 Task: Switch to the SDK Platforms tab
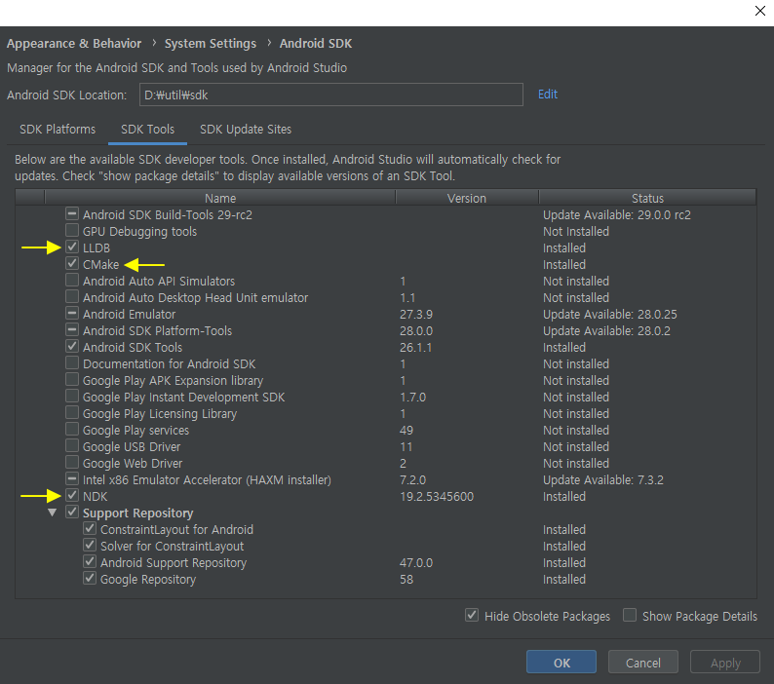tap(58, 130)
